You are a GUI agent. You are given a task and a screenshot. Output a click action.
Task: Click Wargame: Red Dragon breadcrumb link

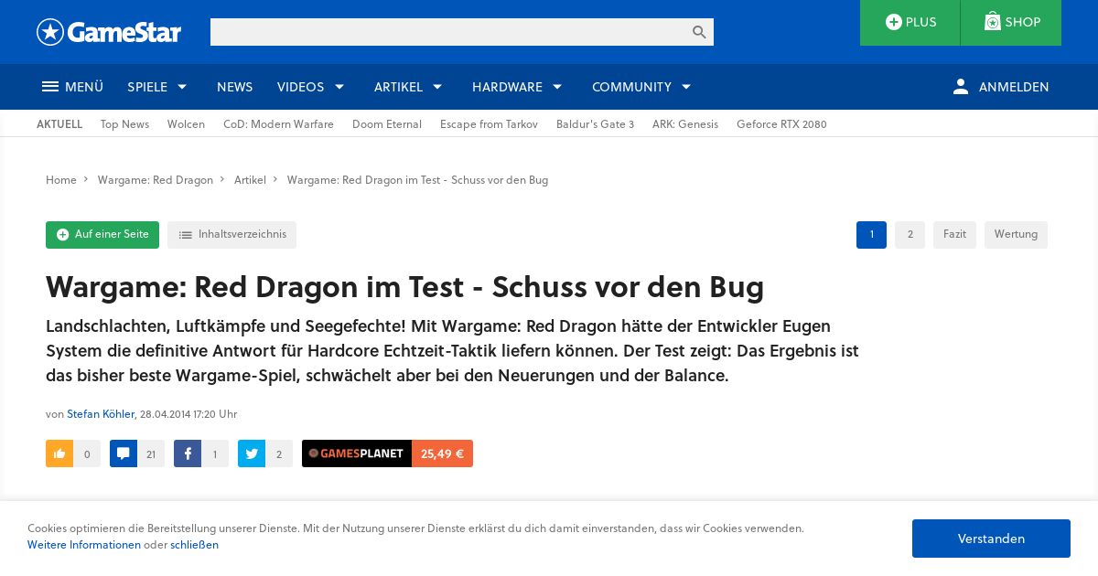pyautogui.click(x=156, y=180)
